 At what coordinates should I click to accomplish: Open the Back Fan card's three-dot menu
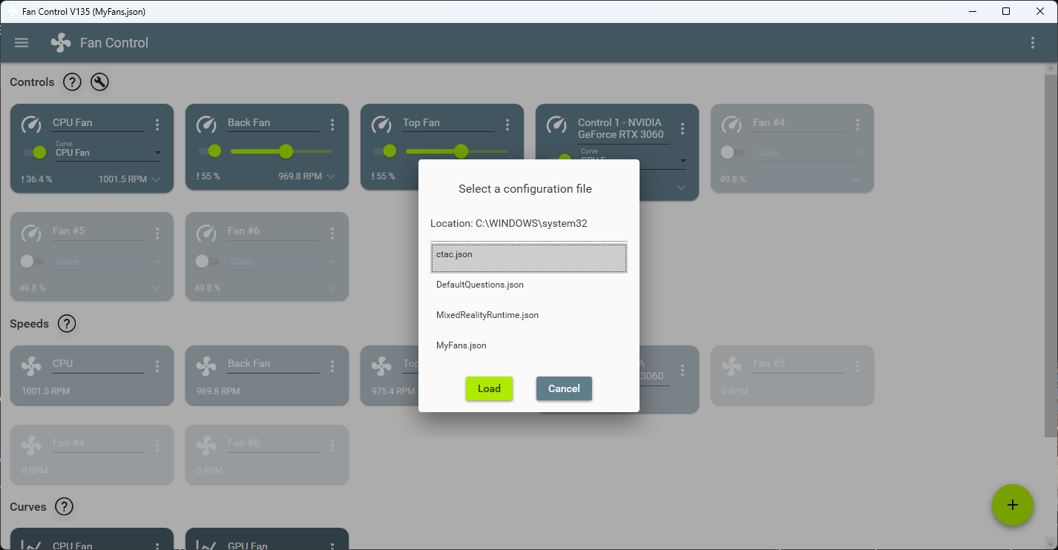(332, 125)
